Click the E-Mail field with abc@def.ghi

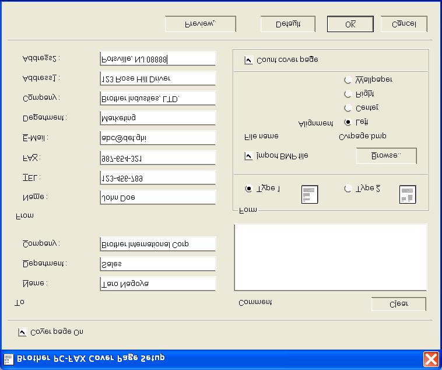click(x=158, y=138)
